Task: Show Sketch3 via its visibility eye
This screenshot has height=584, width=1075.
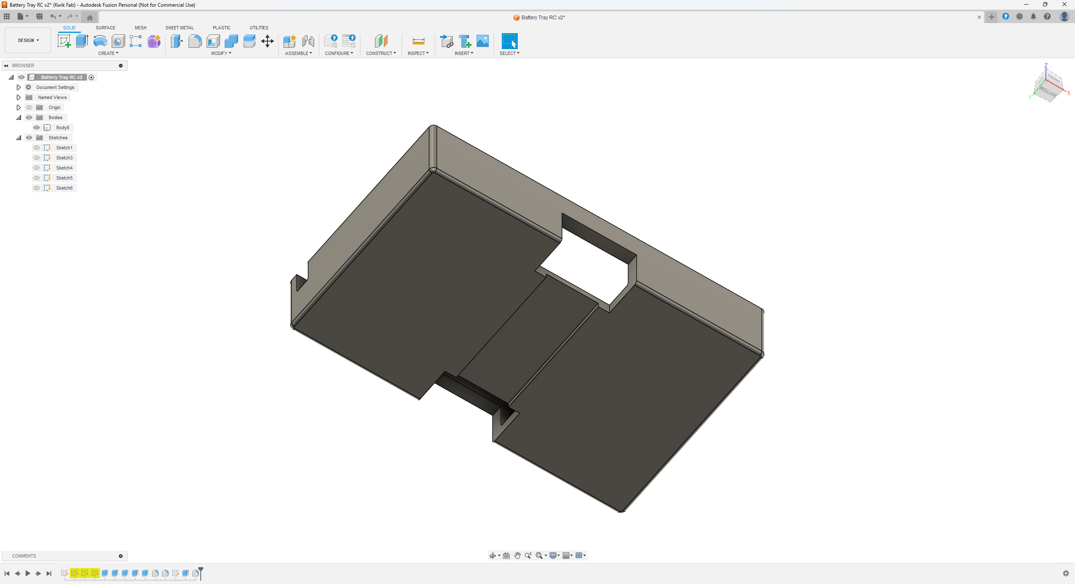Action: [37, 158]
